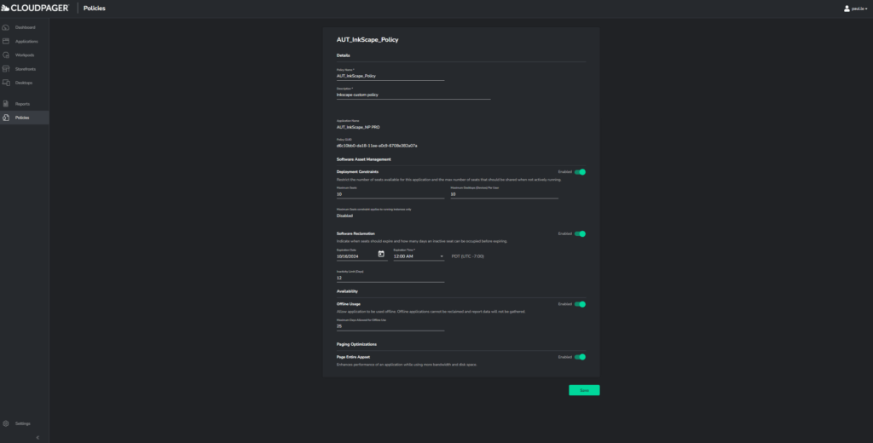The width and height of the screenshot is (873, 443).
Task: Edit Maximum Days Allowed for Offline Use
Action: coord(390,326)
